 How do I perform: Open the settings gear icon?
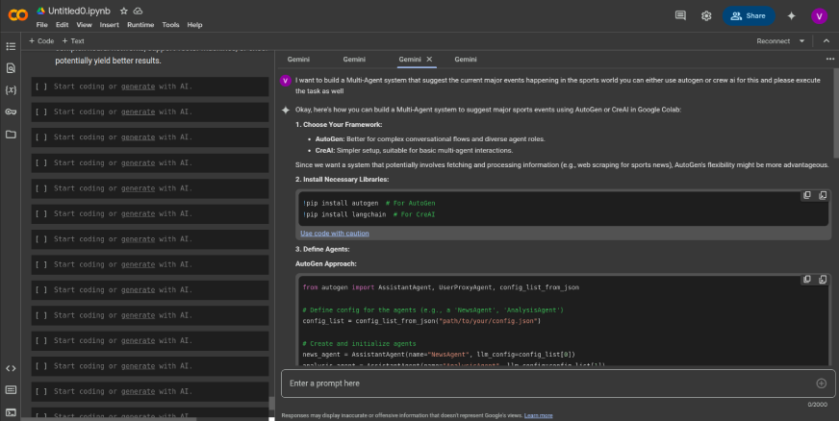pos(706,15)
